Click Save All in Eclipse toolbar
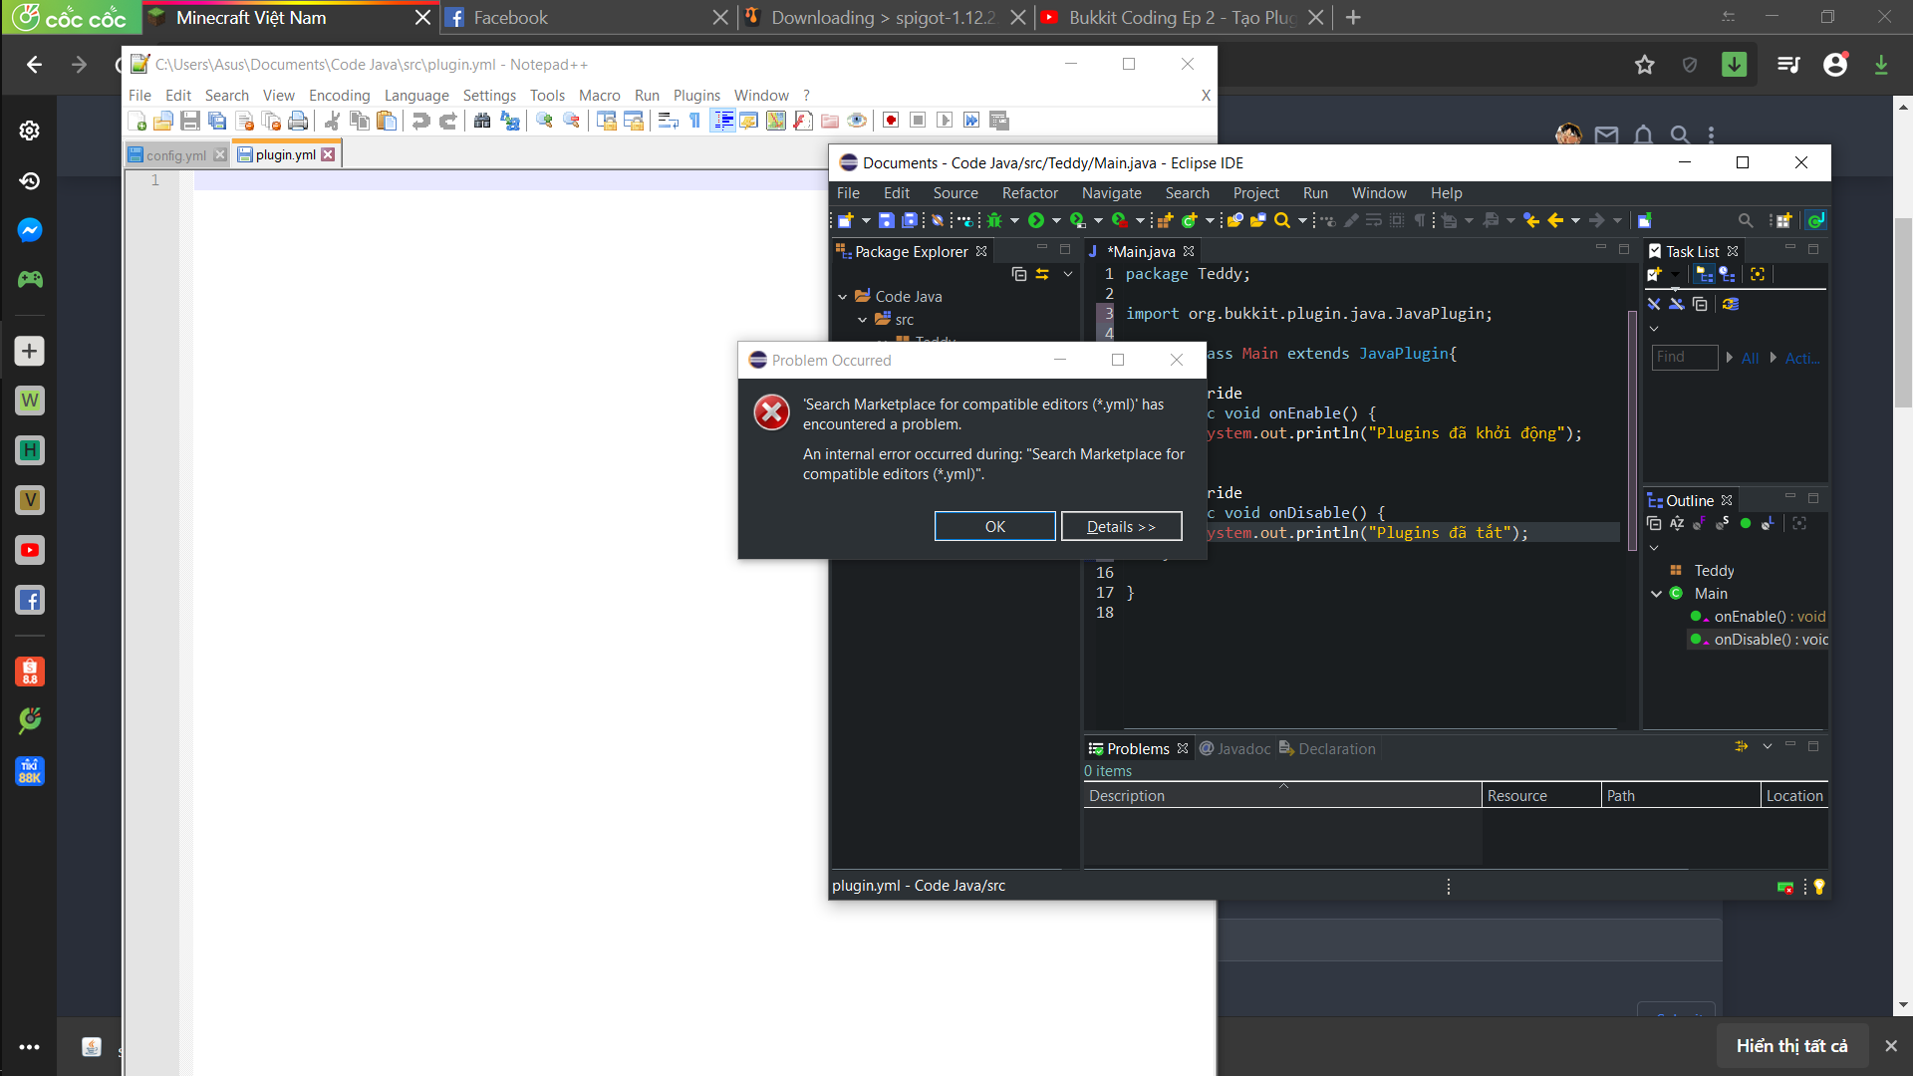 point(909,221)
